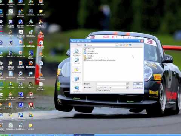The width and height of the screenshot is (181, 136).
Task: Select My Network Places in file list
Action: (91, 53)
